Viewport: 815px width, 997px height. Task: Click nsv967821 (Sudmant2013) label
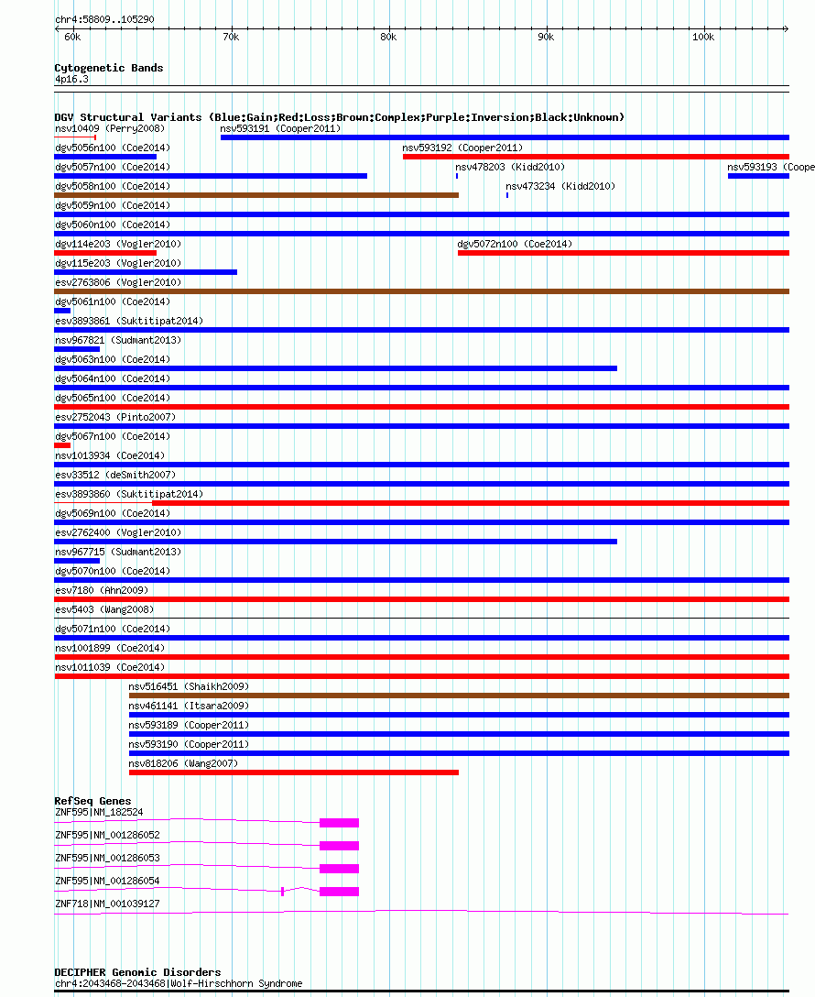(118, 340)
